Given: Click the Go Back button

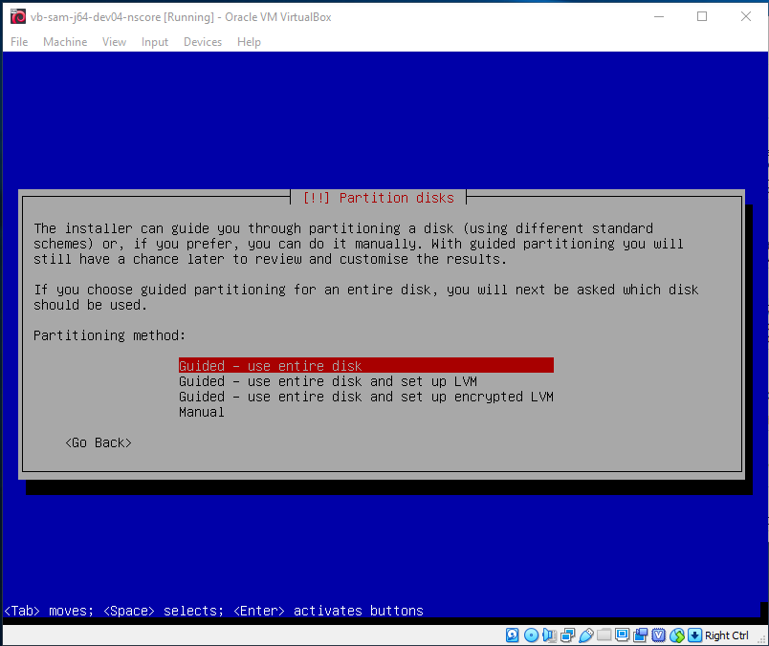Looking at the screenshot, I should click(99, 442).
